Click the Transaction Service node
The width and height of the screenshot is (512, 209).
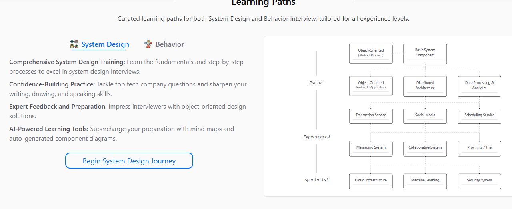[x=371, y=116]
